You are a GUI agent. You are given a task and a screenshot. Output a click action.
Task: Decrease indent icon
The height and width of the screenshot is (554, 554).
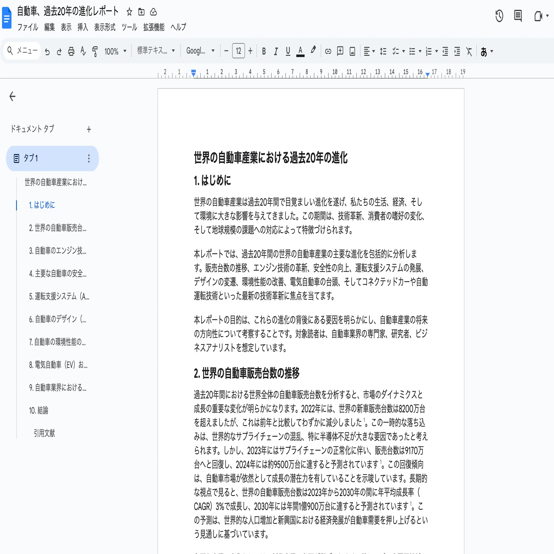coord(445,51)
